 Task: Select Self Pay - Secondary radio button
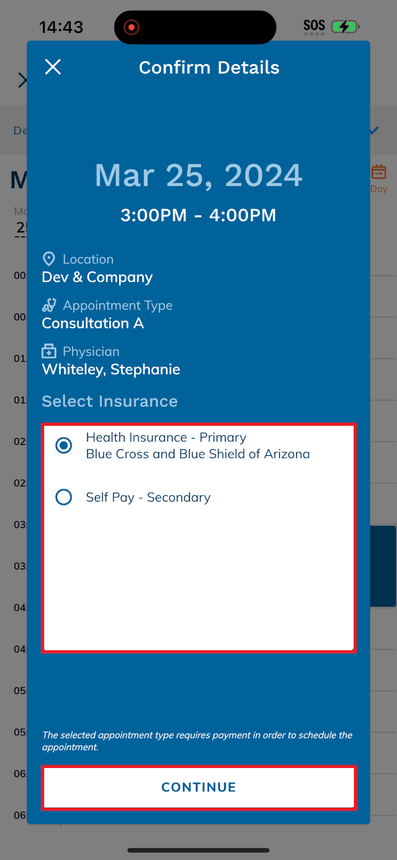[x=64, y=497]
